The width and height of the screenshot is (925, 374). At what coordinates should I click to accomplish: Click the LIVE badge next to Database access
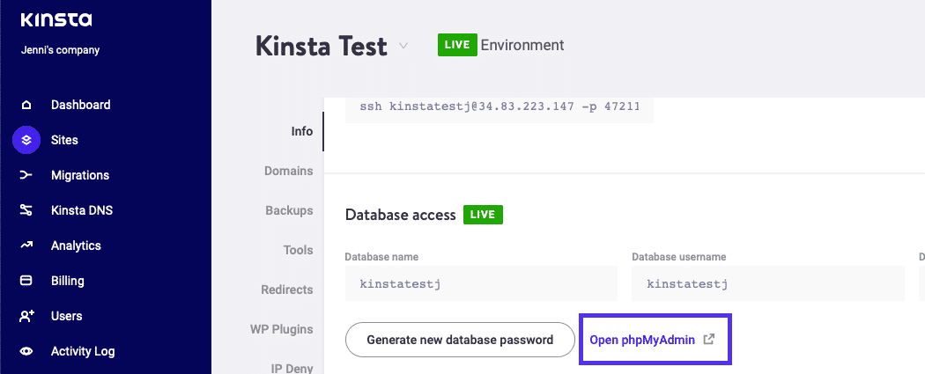[483, 215]
